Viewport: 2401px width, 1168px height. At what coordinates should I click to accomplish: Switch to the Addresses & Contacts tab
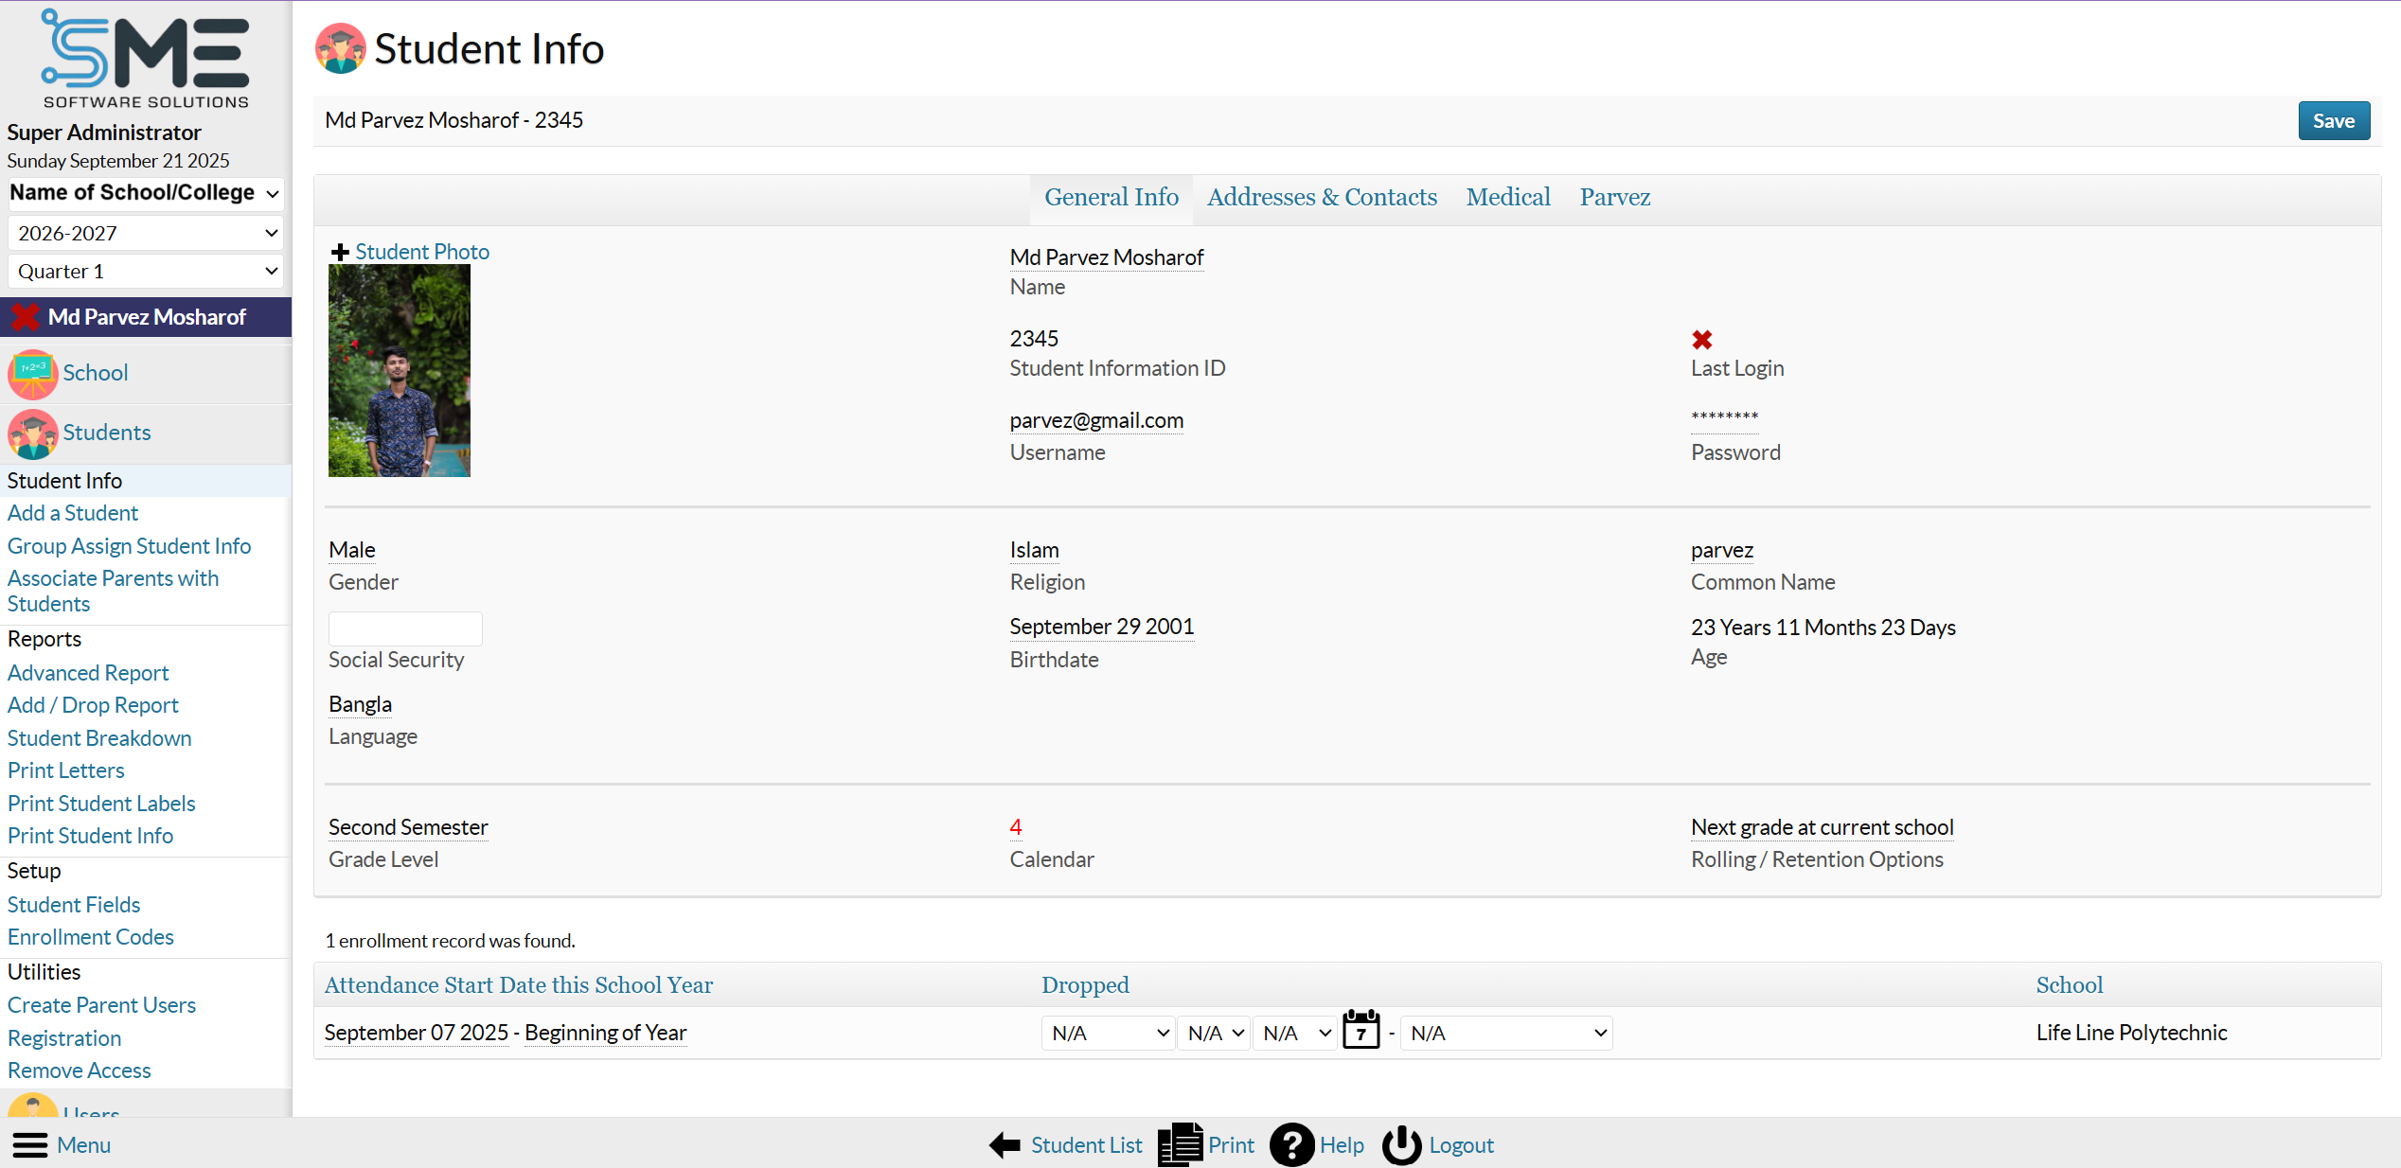(x=1322, y=198)
